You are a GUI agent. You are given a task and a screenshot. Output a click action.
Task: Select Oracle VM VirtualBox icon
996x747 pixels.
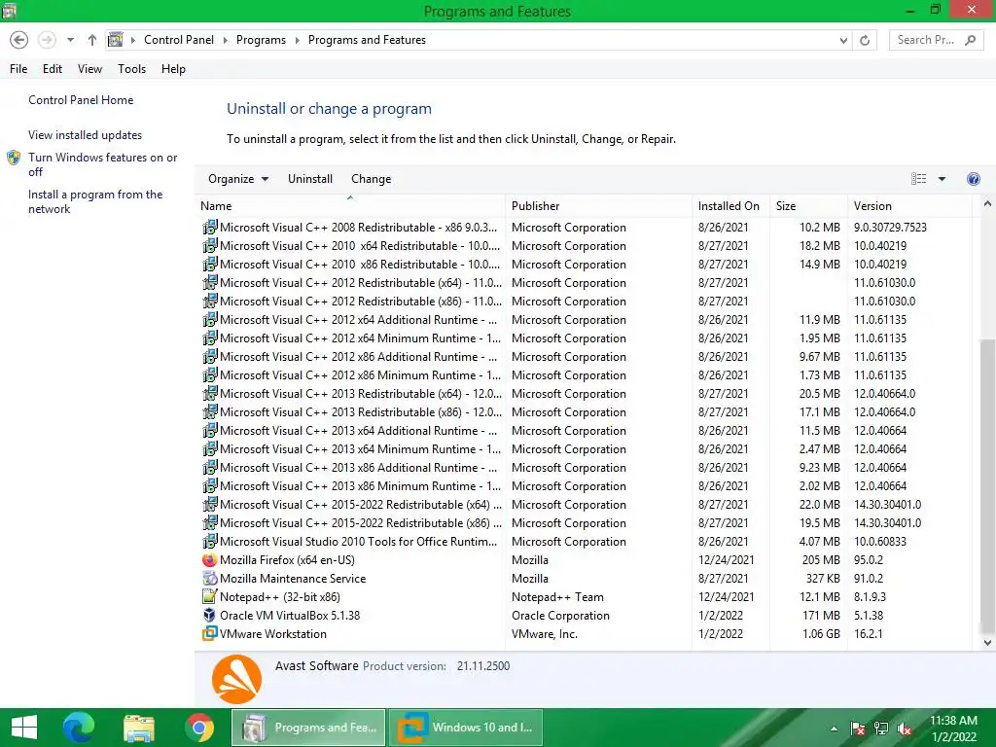pos(210,615)
